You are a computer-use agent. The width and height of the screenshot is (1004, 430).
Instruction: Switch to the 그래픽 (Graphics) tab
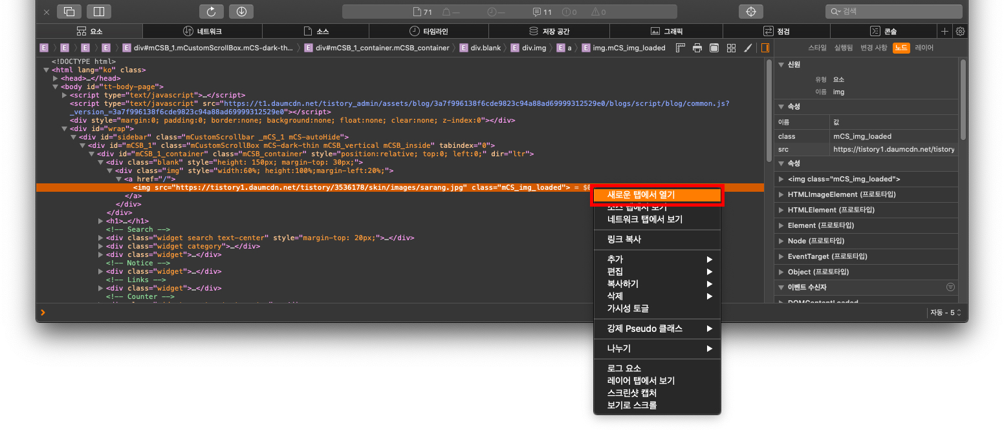[x=666, y=31]
